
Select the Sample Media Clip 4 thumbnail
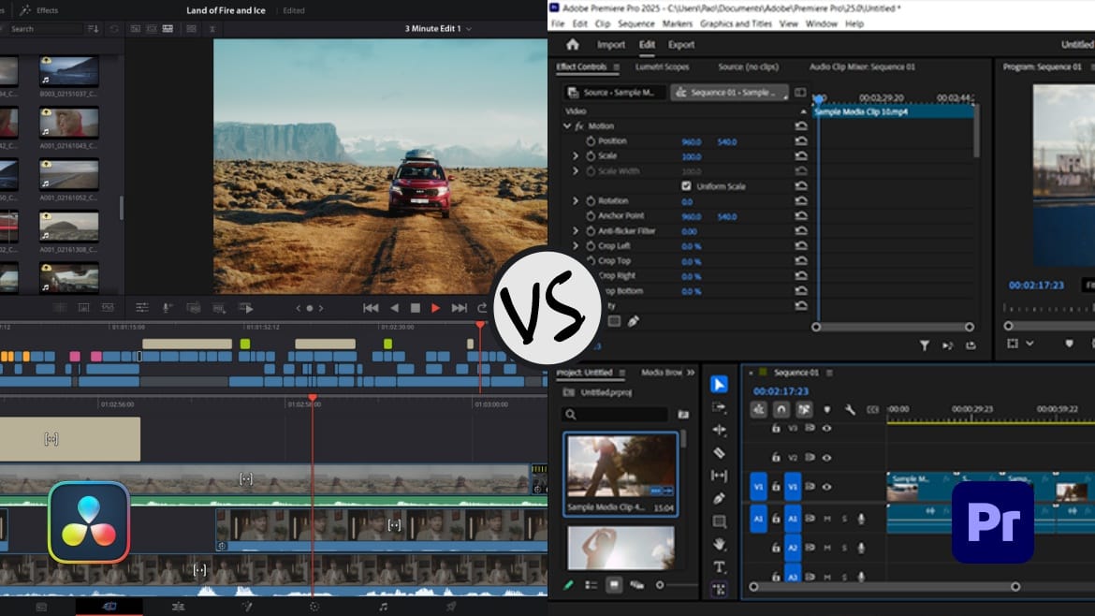click(x=620, y=467)
